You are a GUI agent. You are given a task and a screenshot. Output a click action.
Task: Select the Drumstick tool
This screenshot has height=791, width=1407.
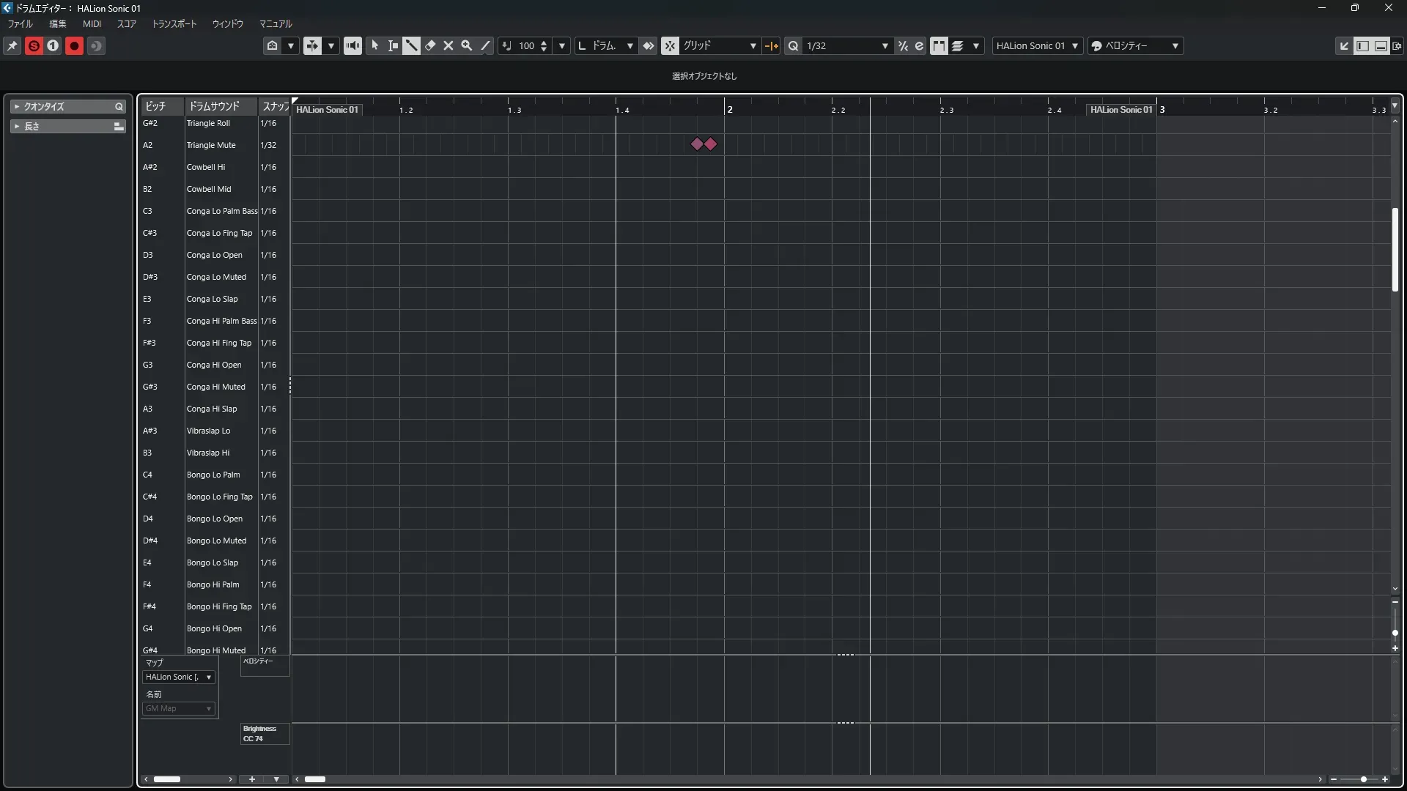point(411,45)
